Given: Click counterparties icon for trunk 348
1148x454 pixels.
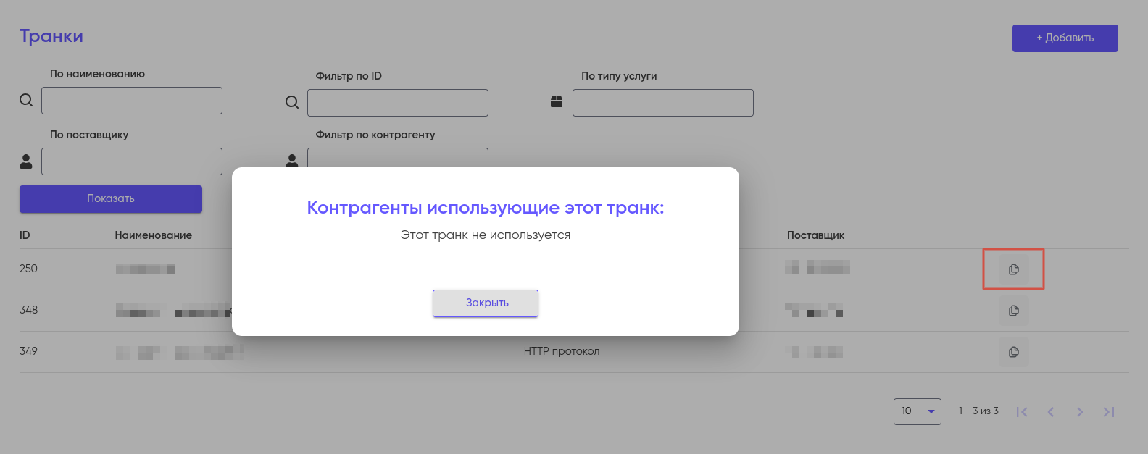Looking at the screenshot, I should coord(1013,311).
